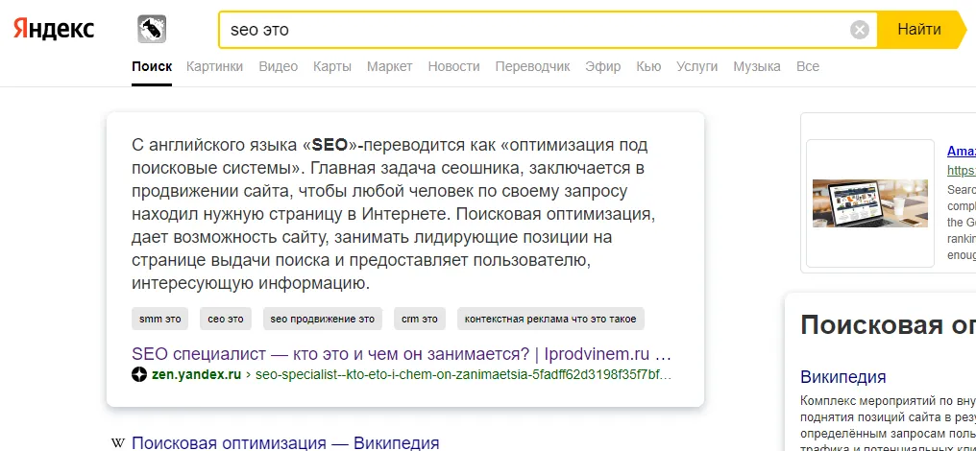This screenshot has height=451, width=976.
Task: Open the Кью tab
Action: (648, 66)
